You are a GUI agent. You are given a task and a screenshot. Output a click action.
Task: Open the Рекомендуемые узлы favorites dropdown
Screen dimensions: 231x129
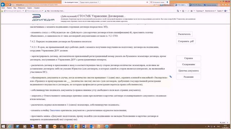point(34,11)
